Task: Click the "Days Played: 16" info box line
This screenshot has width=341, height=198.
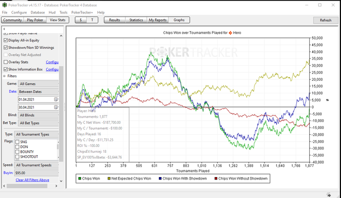Action: pyautogui.click(x=89, y=134)
